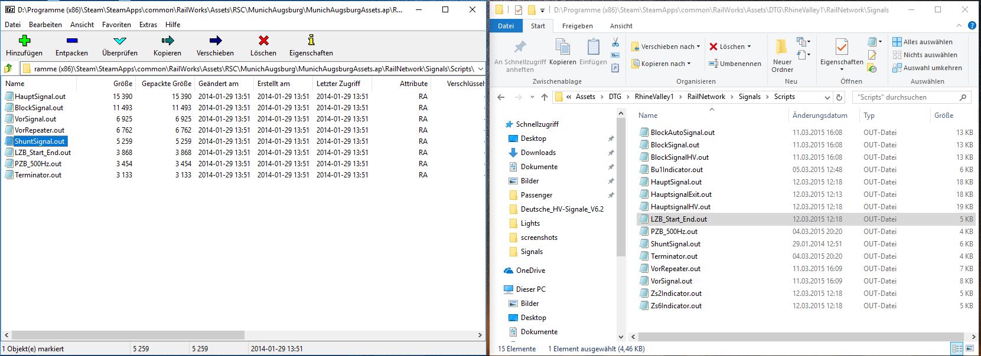Viewport: 981px width, 356px height.
Task: Expand the 7-Zip path address dropdown
Action: tap(480, 68)
